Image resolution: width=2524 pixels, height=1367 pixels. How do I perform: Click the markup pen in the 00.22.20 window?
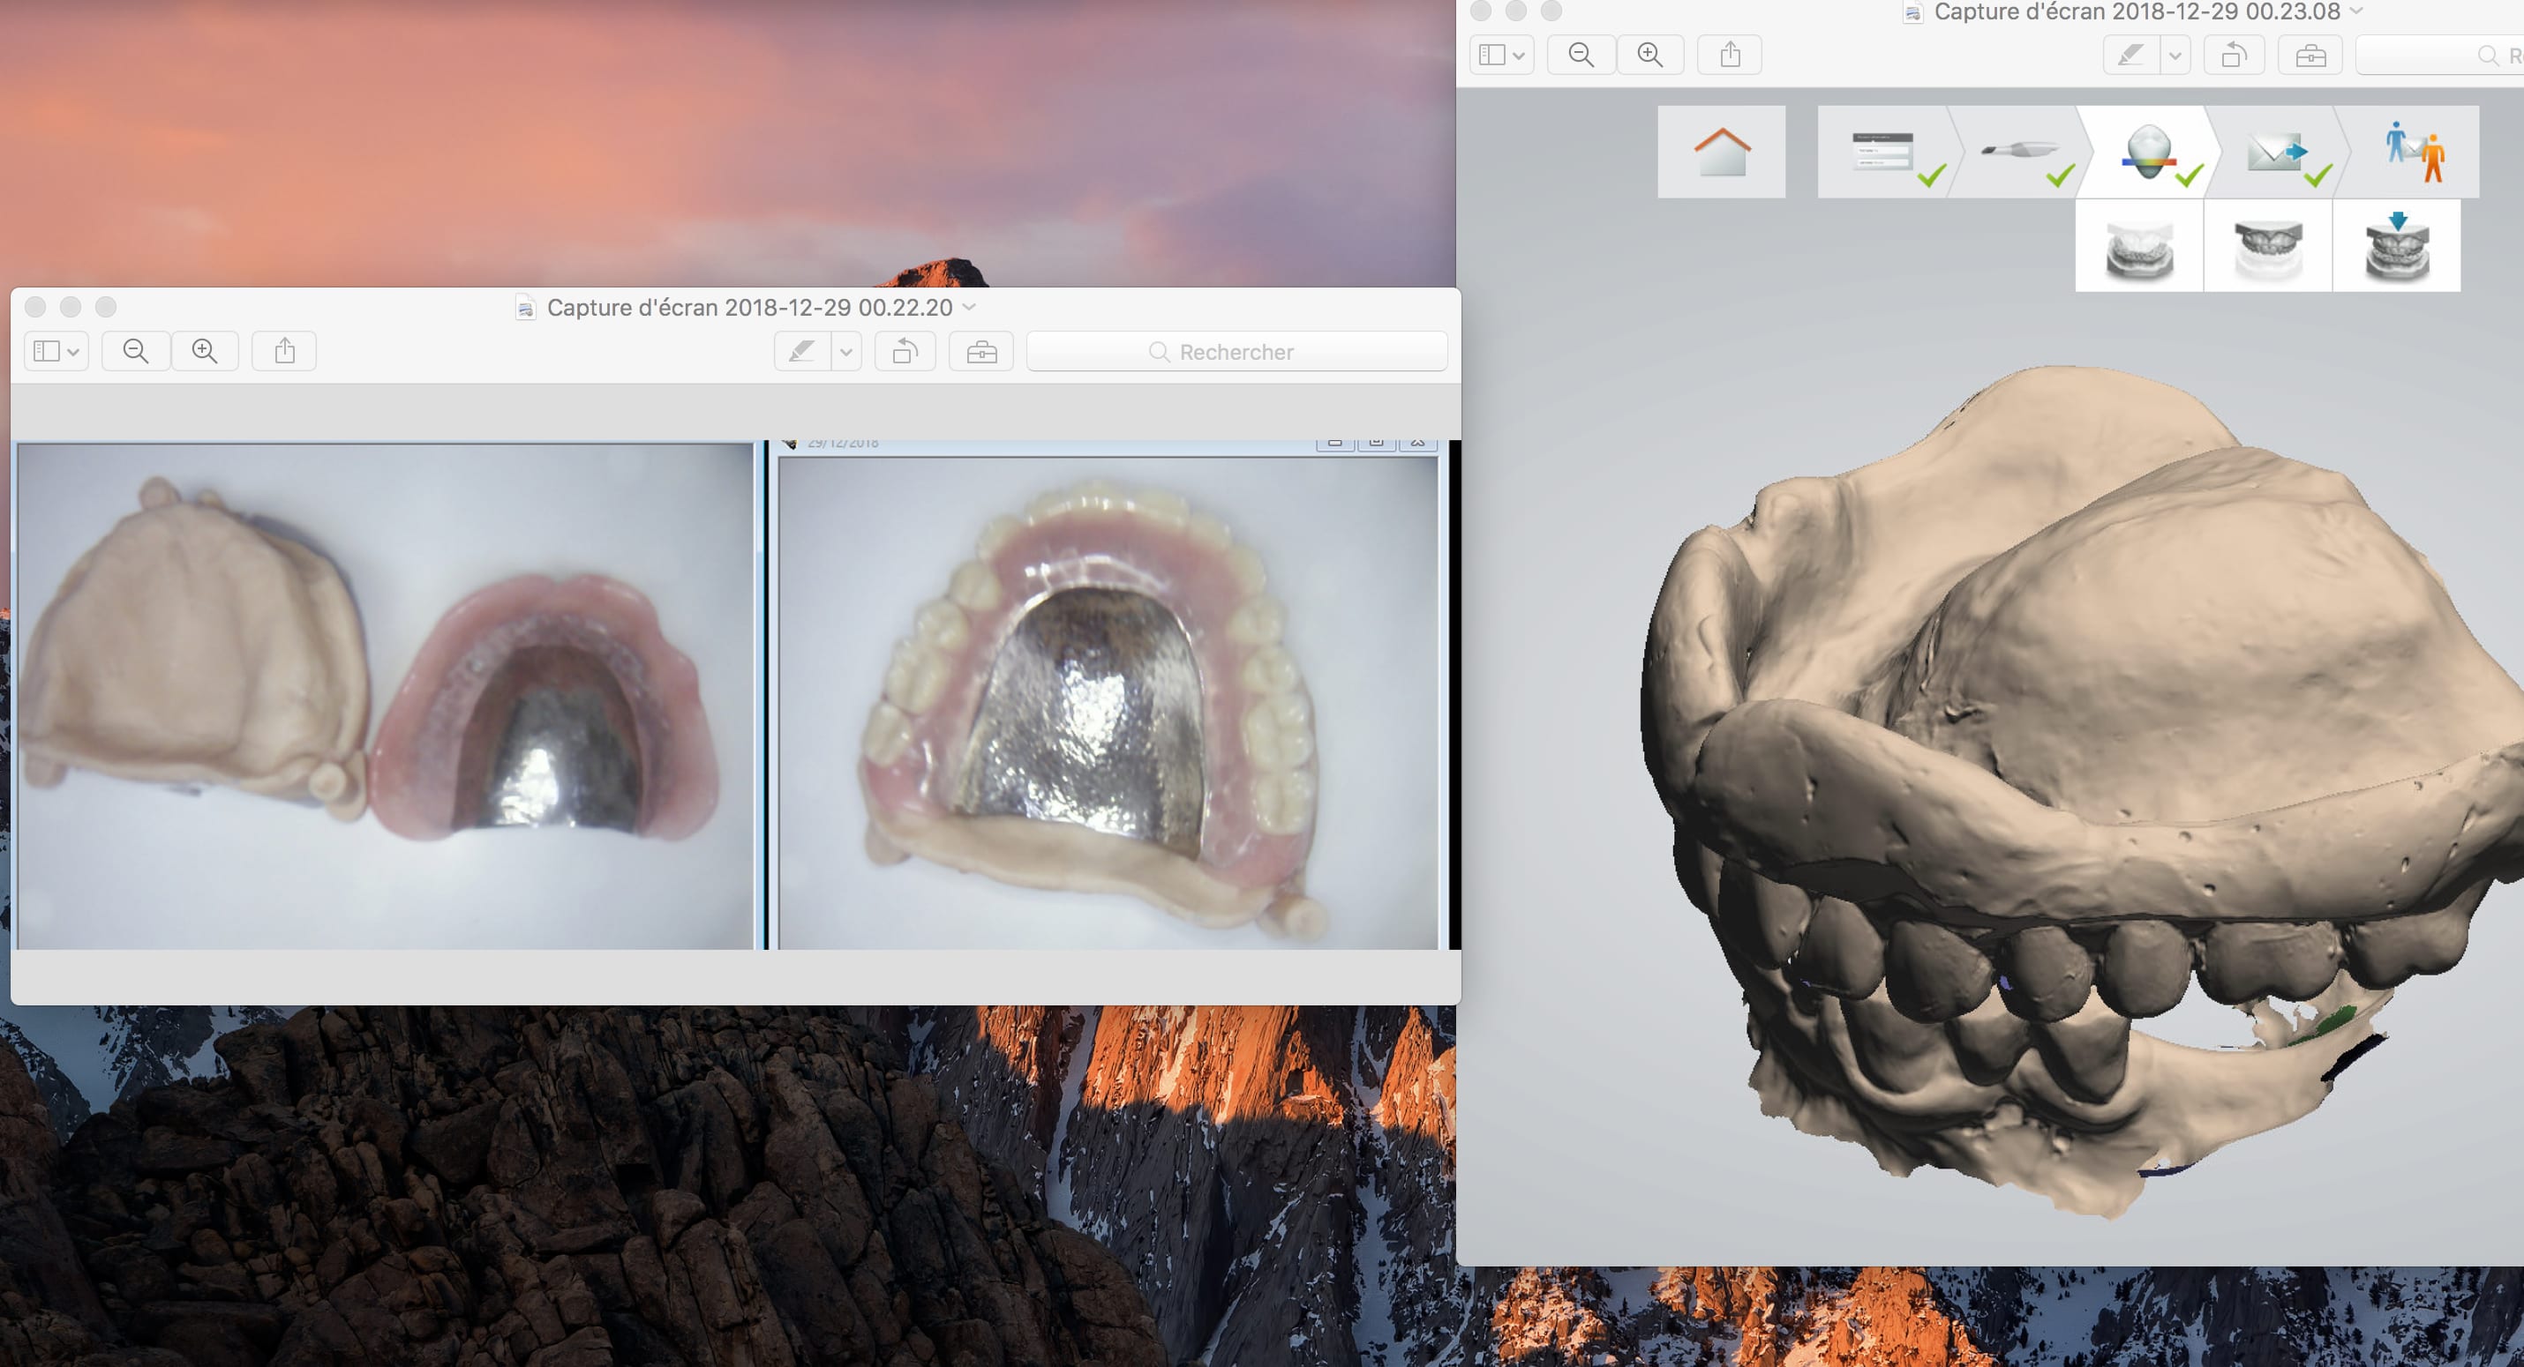click(x=802, y=352)
